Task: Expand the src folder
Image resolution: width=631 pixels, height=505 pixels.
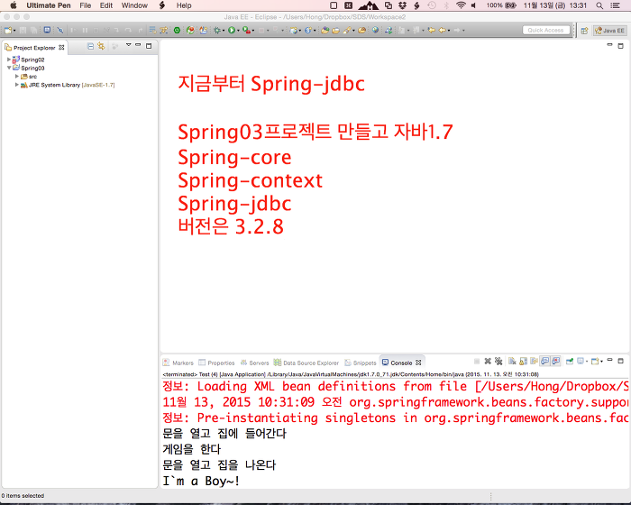Action: click(x=17, y=76)
